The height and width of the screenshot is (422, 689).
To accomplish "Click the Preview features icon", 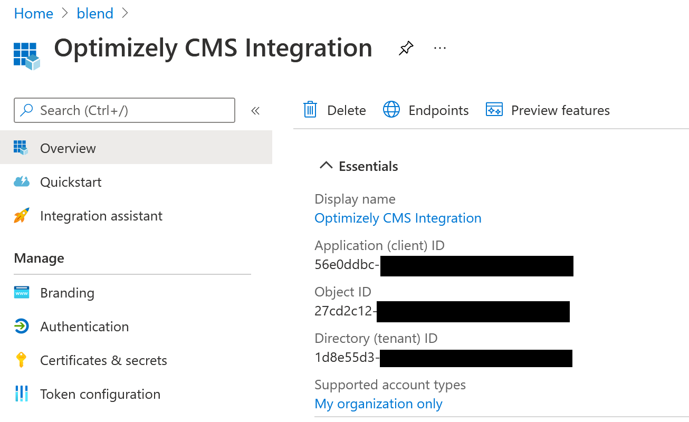I will [494, 110].
